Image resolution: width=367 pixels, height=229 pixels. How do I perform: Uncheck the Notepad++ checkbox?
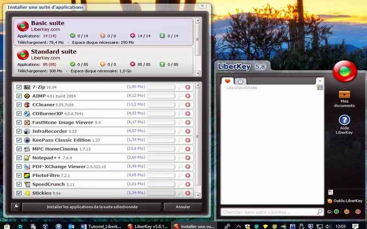[x=19, y=158]
